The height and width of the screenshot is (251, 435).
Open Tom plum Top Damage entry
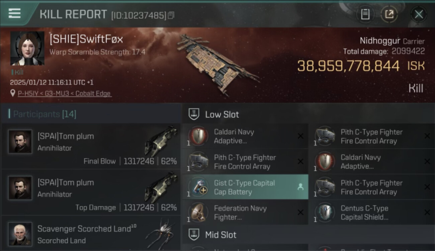pyautogui.click(x=91, y=192)
